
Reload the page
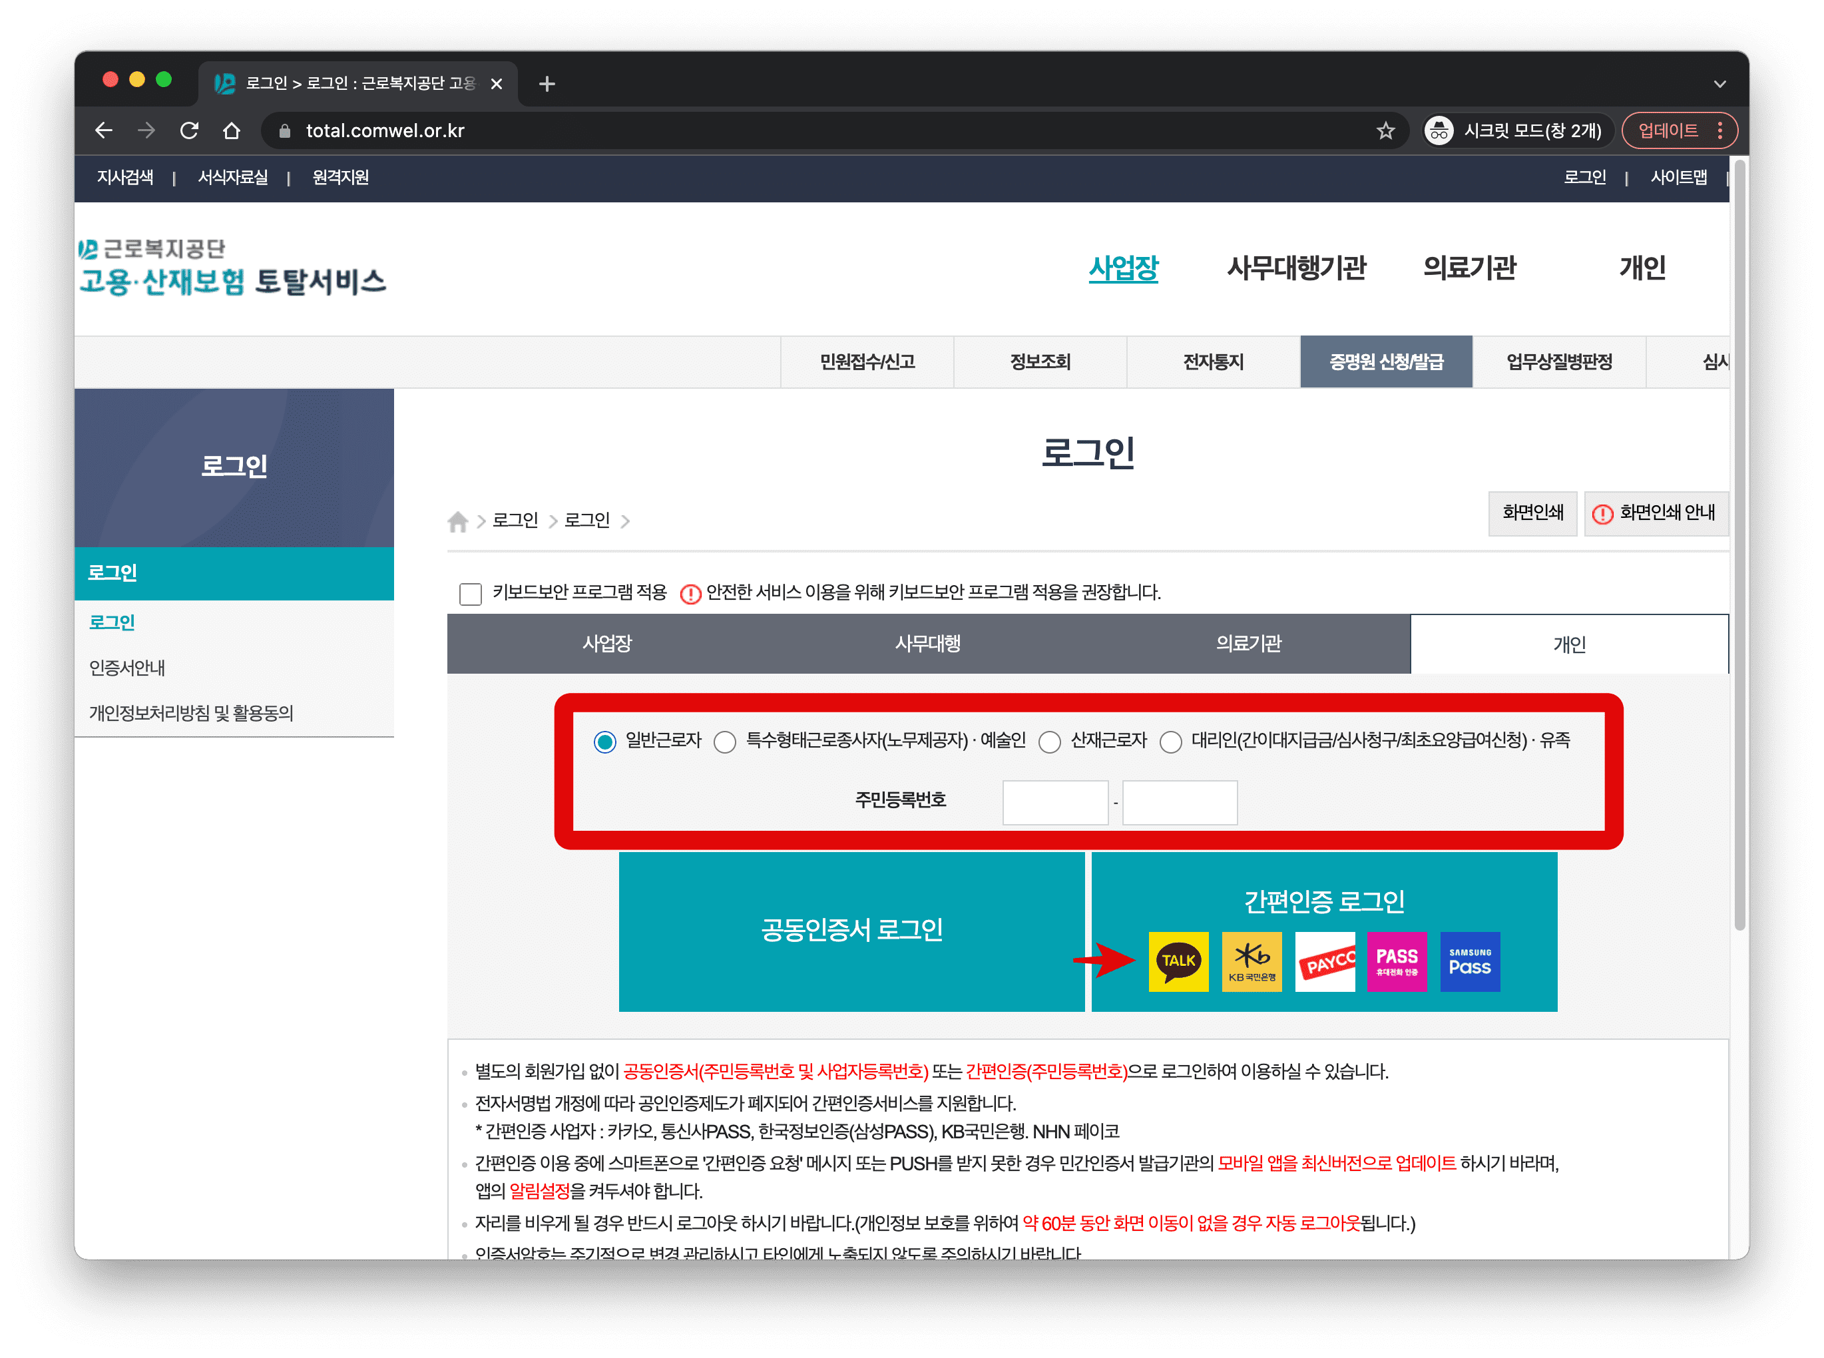(189, 130)
